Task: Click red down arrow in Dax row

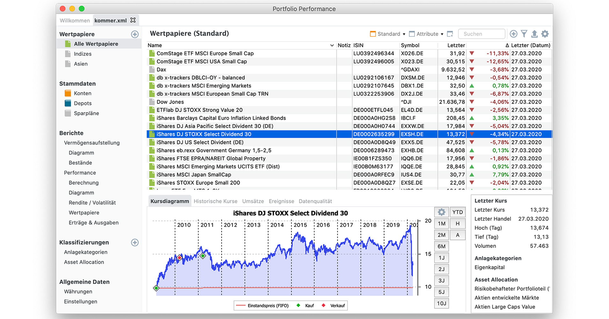Action: tap(472, 70)
